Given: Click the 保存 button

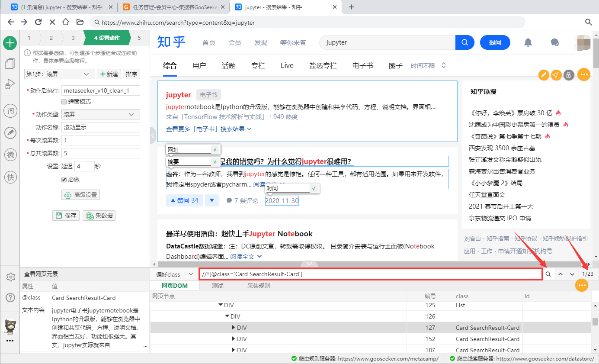Looking at the screenshot, I should tap(66, 216).
